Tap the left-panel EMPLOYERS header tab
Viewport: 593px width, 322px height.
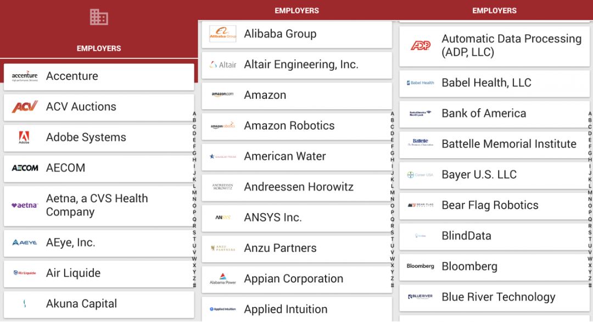tap(99, 48)
